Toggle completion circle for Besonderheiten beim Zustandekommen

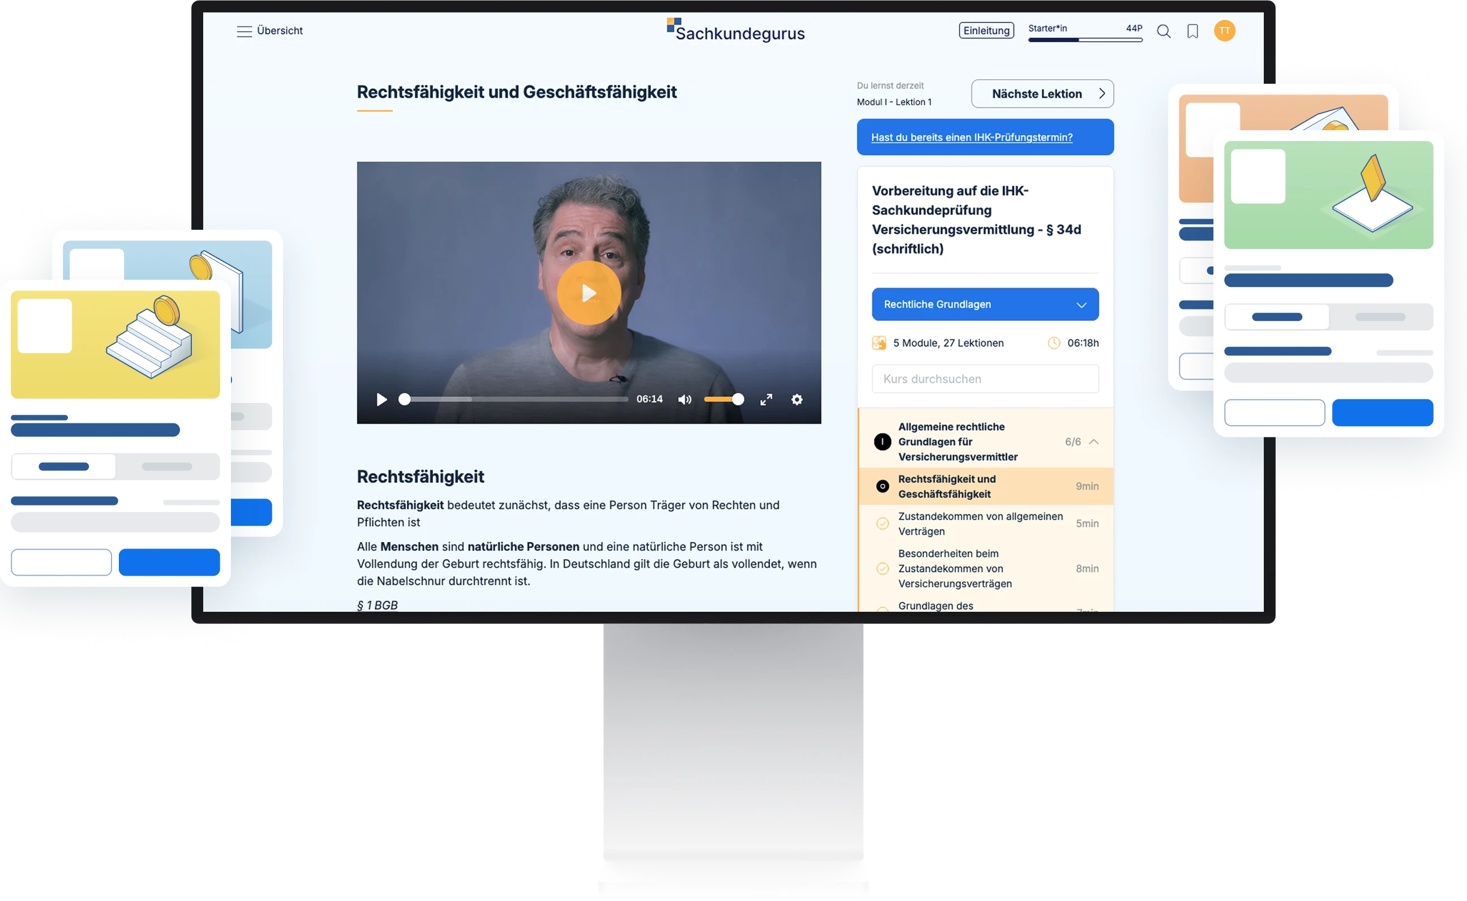(x=882, y=568)
